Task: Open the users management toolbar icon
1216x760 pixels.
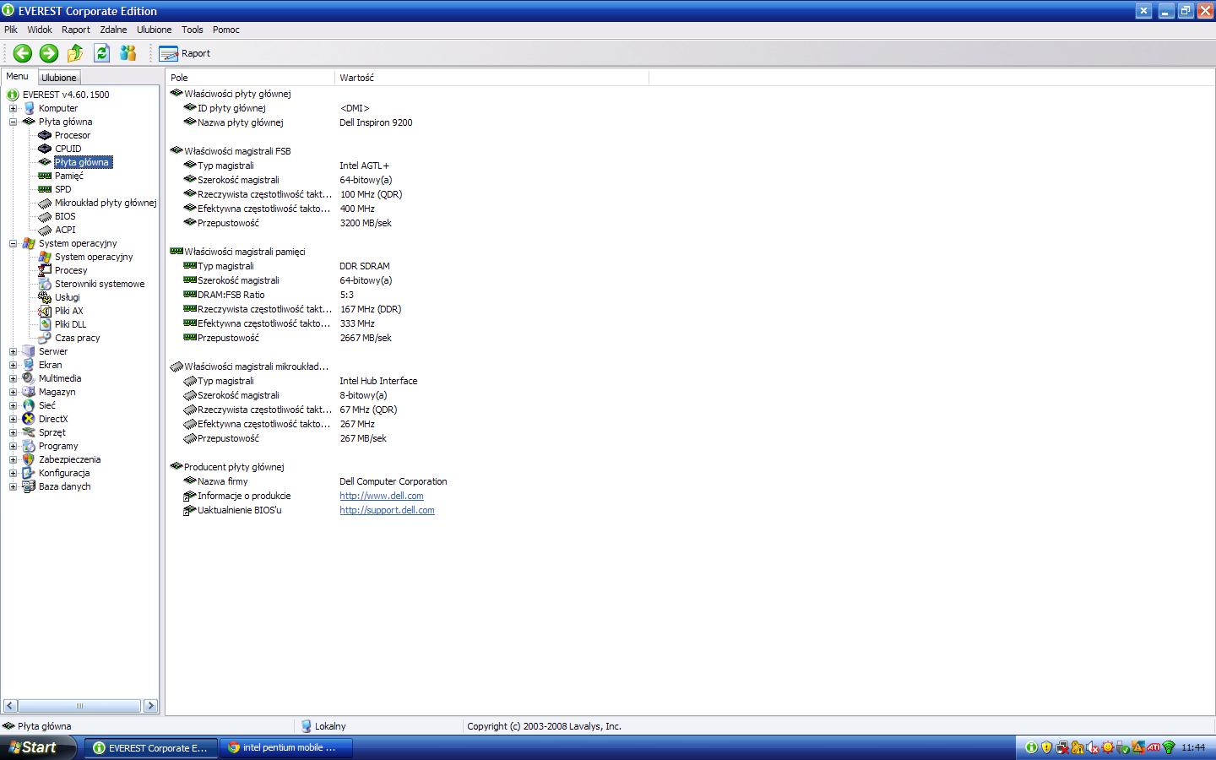Action: (128, 53)
